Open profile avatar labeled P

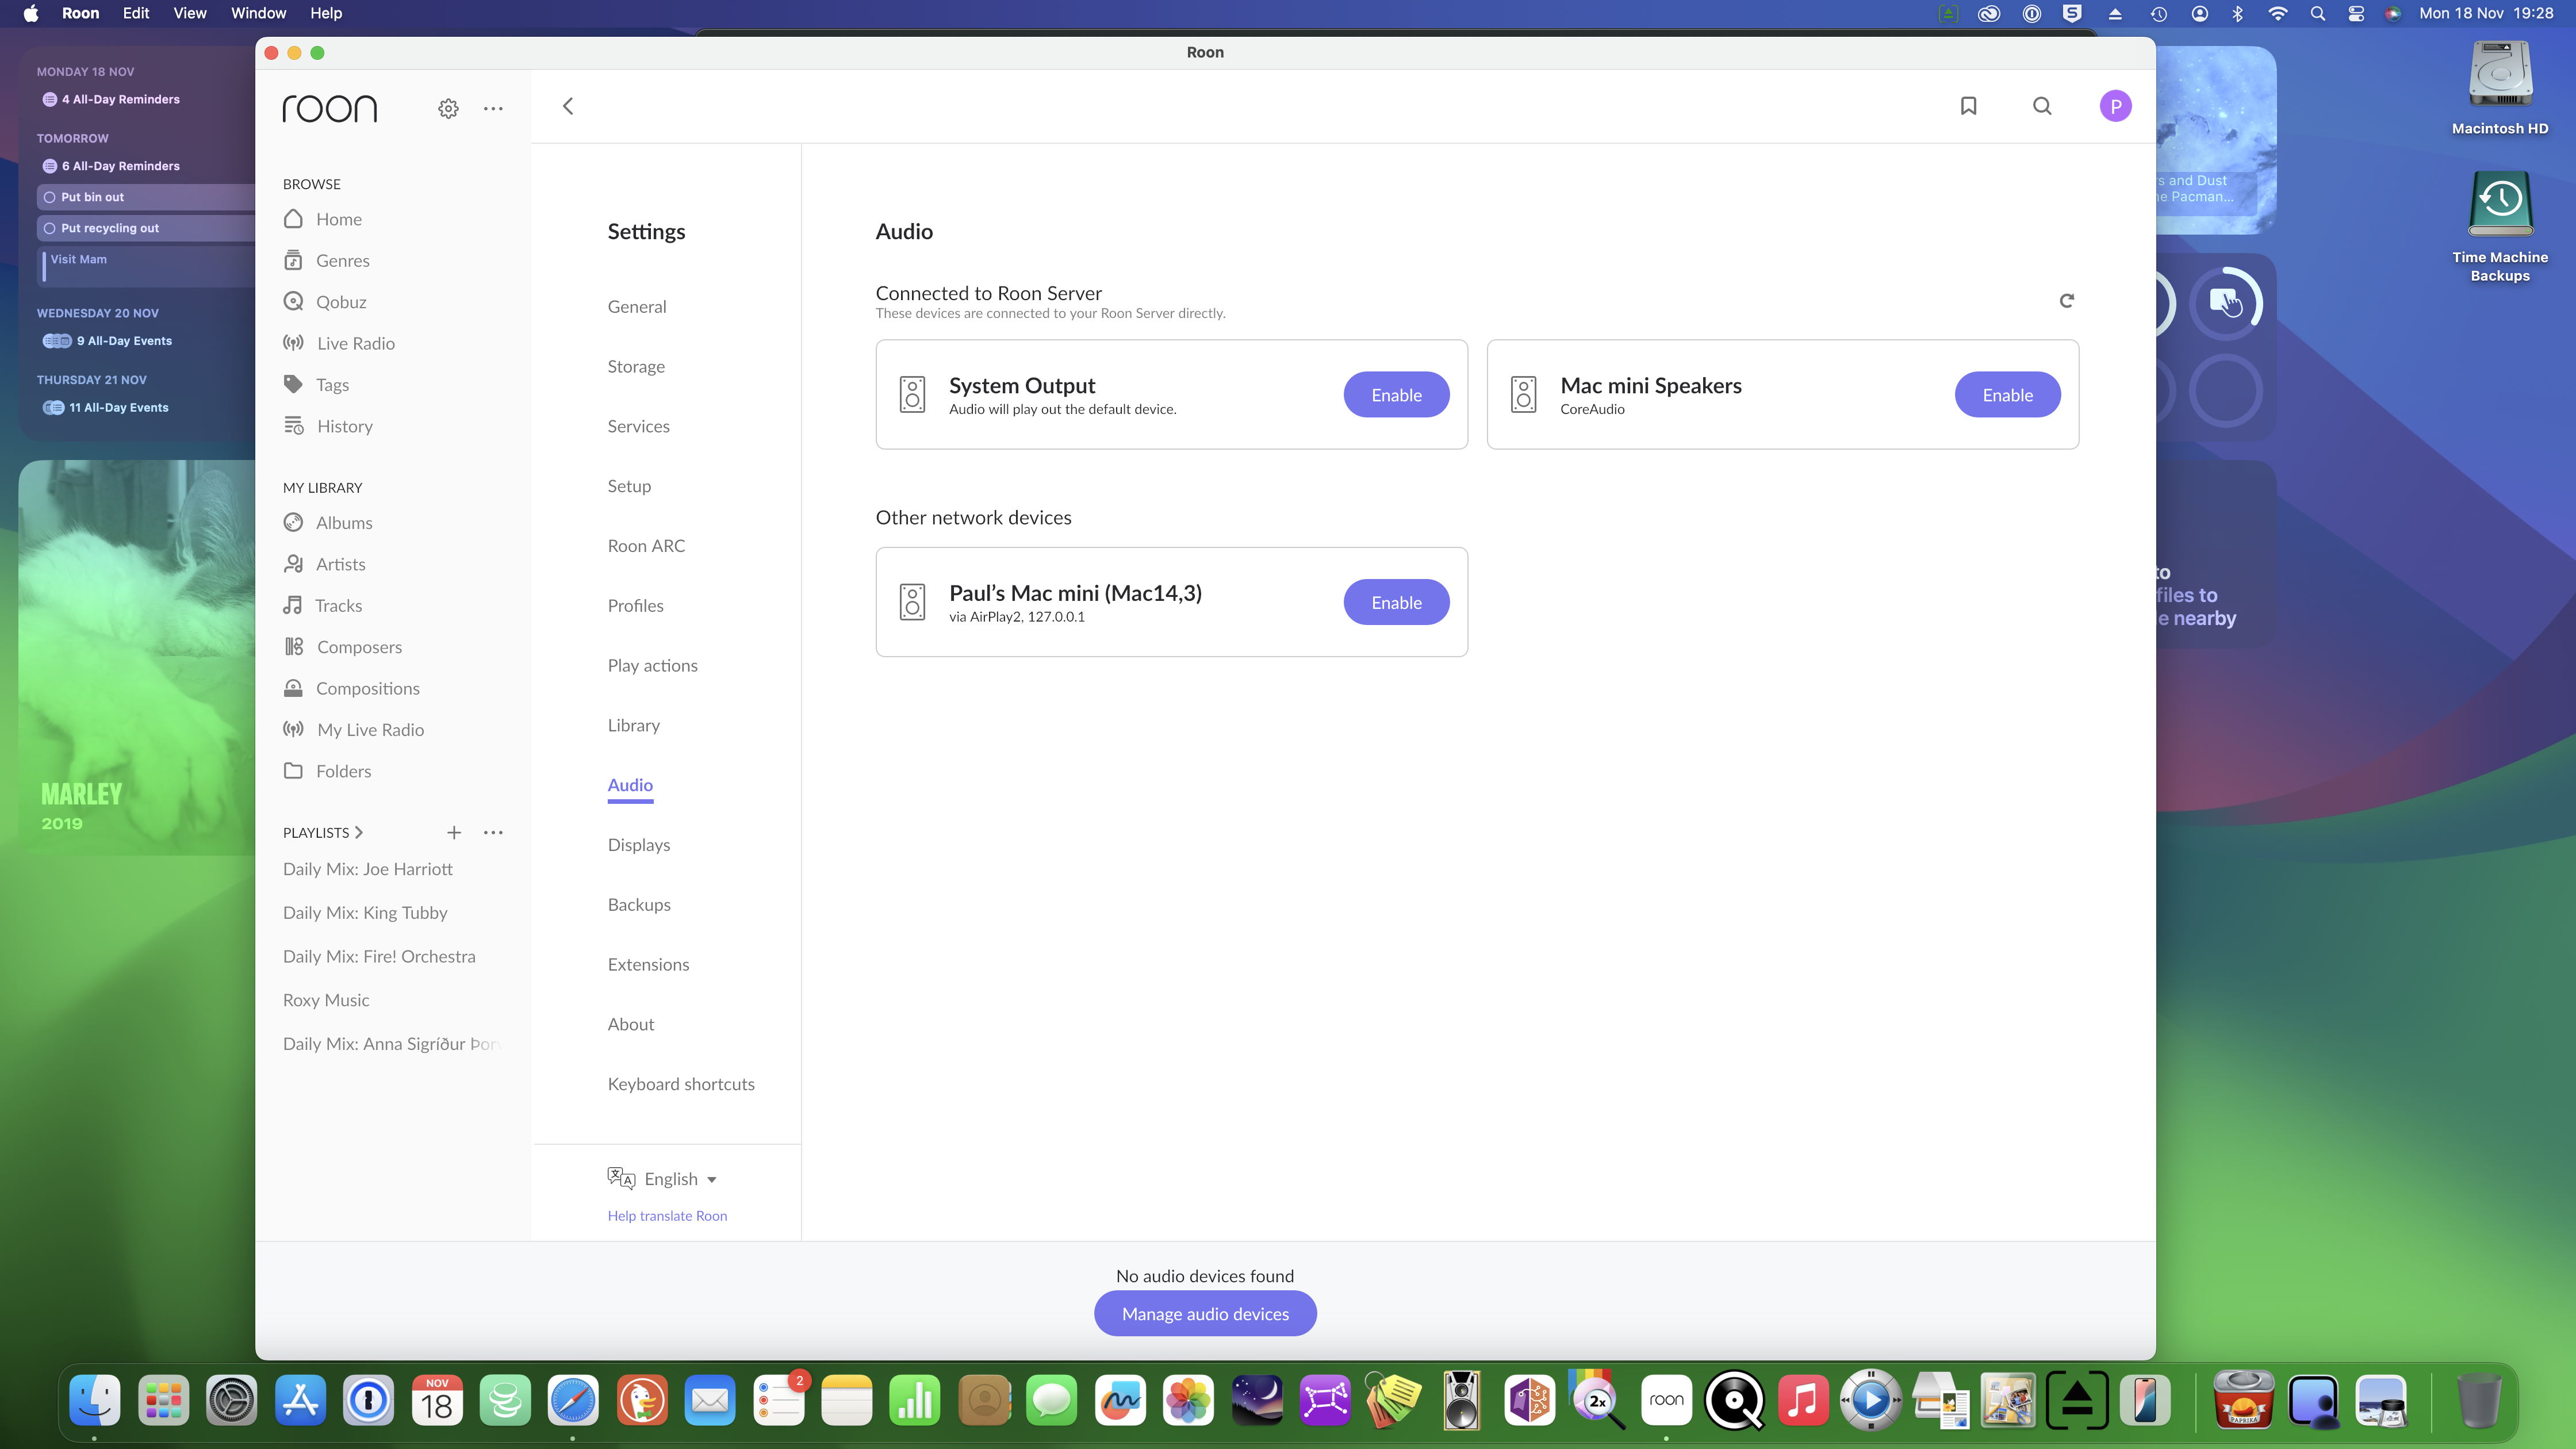click(x=2115, y=106)
